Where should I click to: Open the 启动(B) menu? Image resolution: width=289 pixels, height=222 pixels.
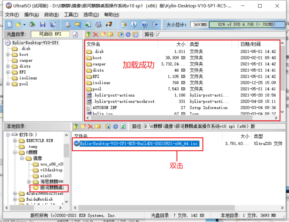(51, 15)
